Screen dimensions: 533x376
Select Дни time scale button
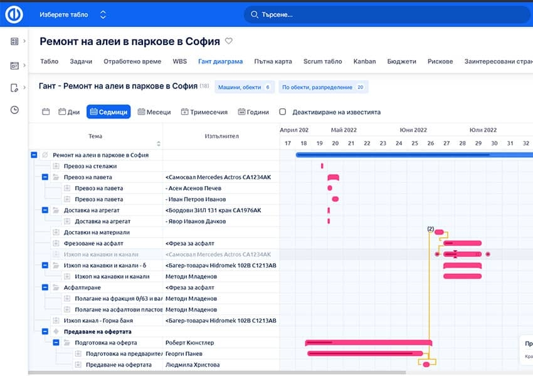(69, 112)
